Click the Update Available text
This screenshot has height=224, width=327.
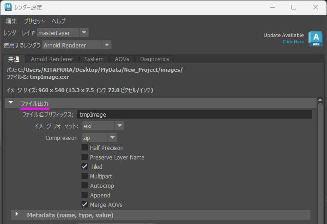click(x=283, y=35)
